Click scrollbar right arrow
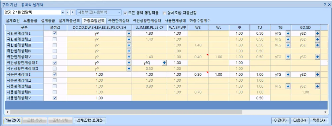 tap(325, 112)
